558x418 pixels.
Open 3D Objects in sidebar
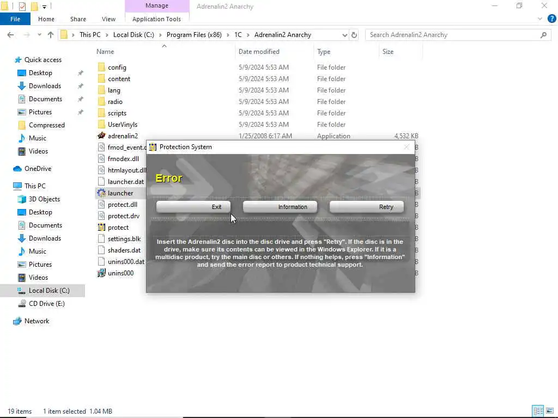point(44,199)
